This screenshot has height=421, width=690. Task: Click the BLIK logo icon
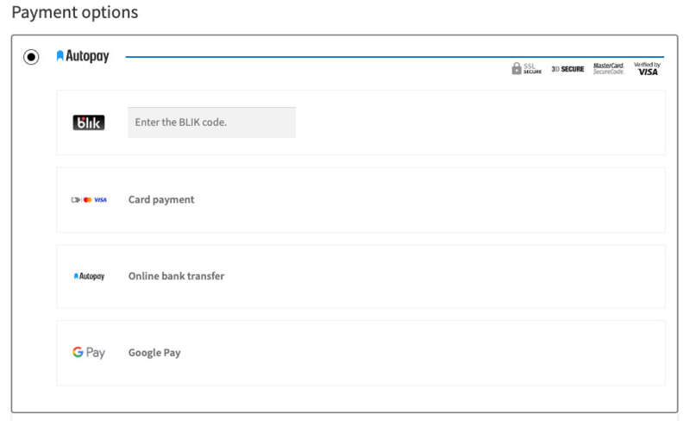(89, 123)
